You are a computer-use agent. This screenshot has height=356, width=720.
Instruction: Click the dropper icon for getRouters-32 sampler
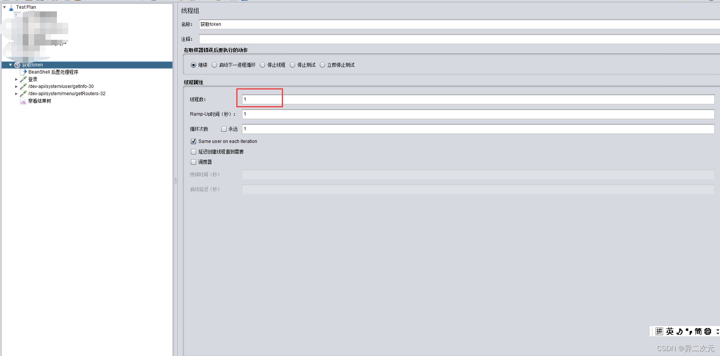click(x=24, y=94)
